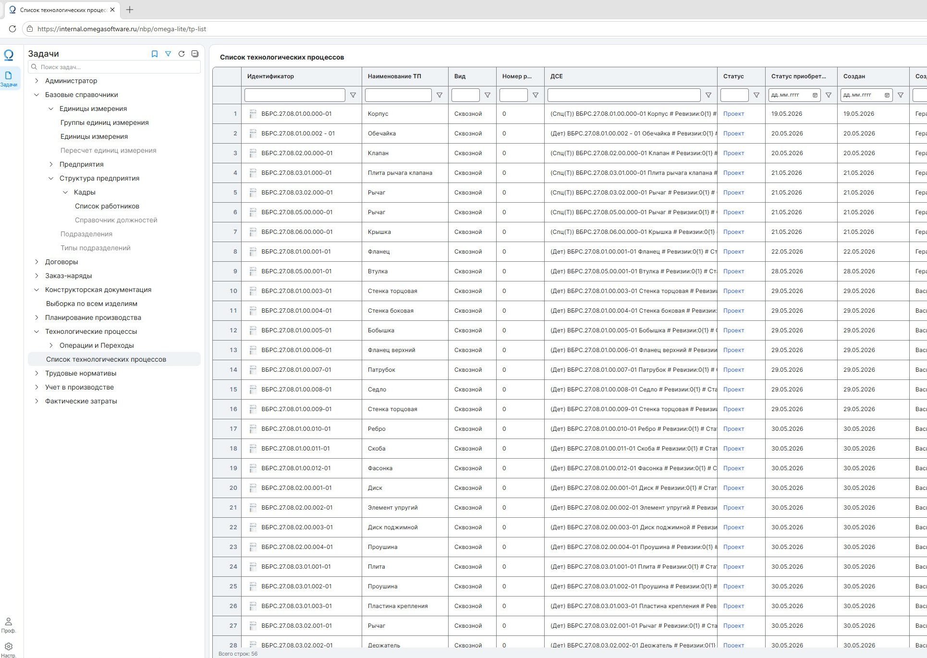
Task: Open the task filter funnel in Задачи panel
Action: click(x=168, y=54)
